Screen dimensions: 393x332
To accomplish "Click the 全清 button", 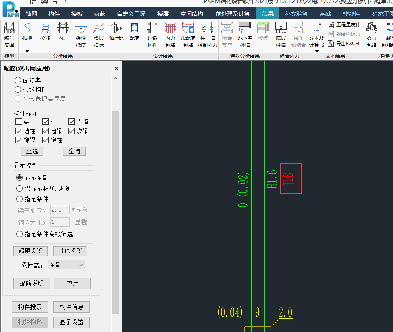I will point(74,151).
